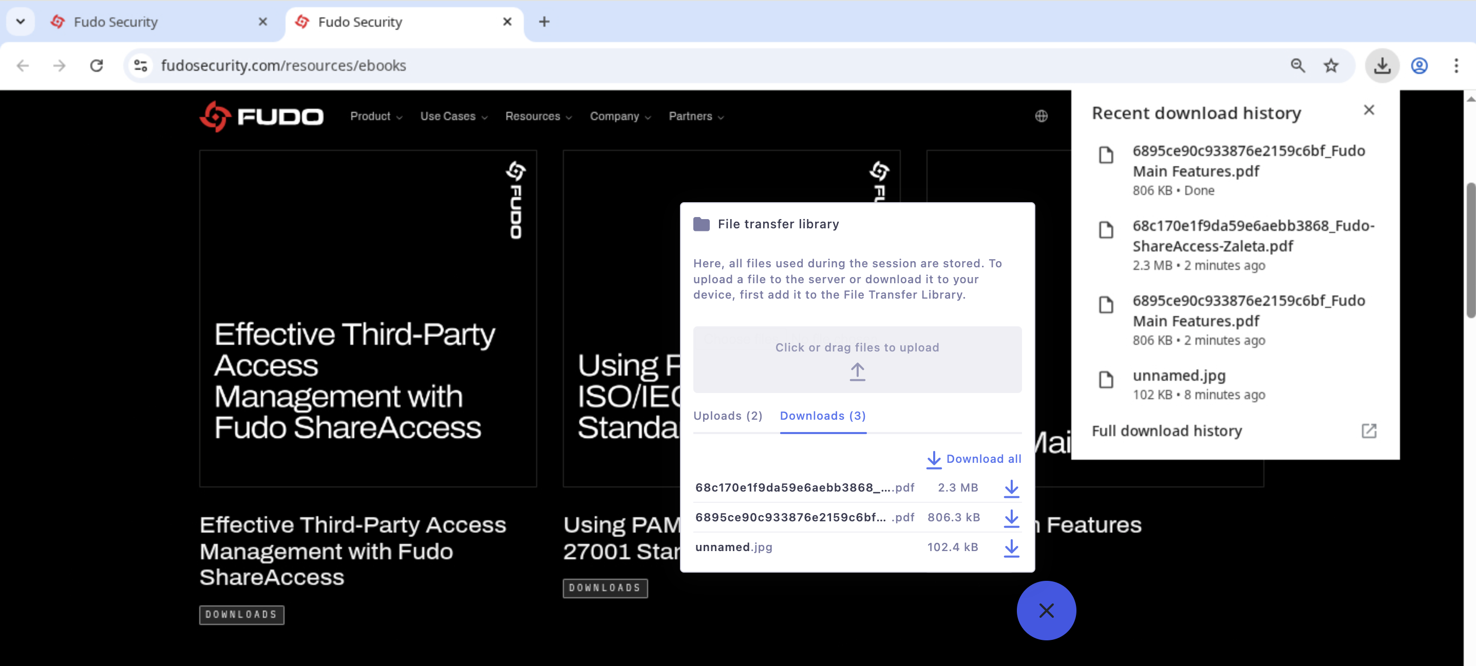Expand the Resources menu
Viewport: 1476px width, 666px height.
tap(539, 116)
